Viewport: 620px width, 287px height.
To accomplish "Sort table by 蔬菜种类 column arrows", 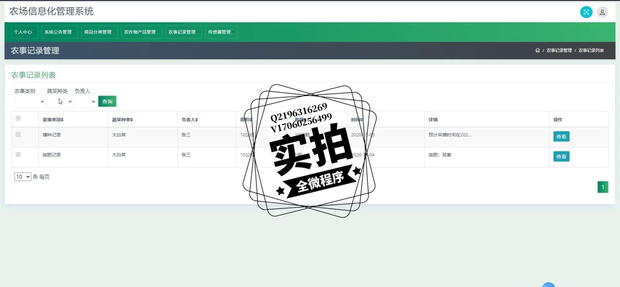I will (132, 120).
